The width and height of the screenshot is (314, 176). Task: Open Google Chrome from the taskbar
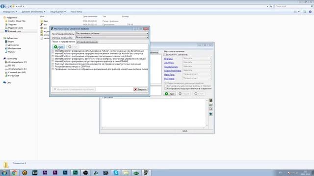pos(14,173)
